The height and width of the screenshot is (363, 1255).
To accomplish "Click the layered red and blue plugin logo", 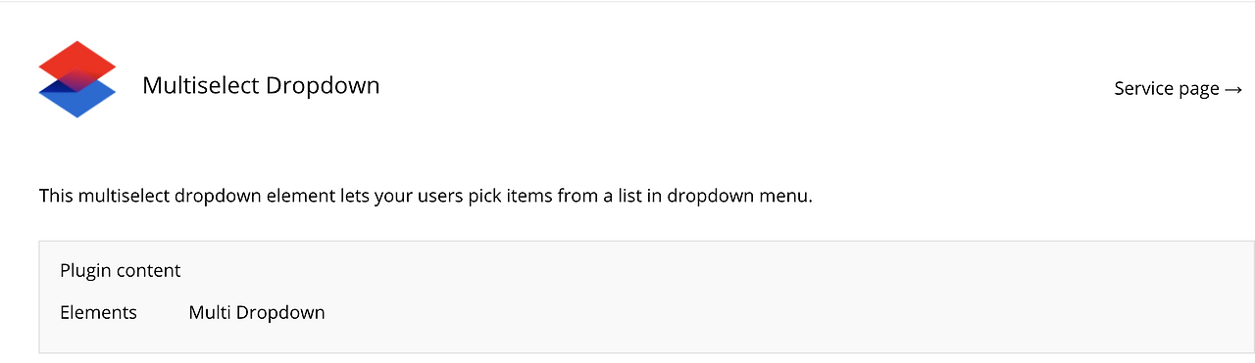I will tap(77, 79).
